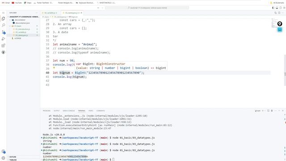Click the forward navigation arrow
This screenshot has height=161, width=286.
(x=102, y=8)
